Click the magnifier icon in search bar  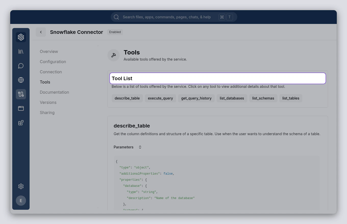point(116,17)
